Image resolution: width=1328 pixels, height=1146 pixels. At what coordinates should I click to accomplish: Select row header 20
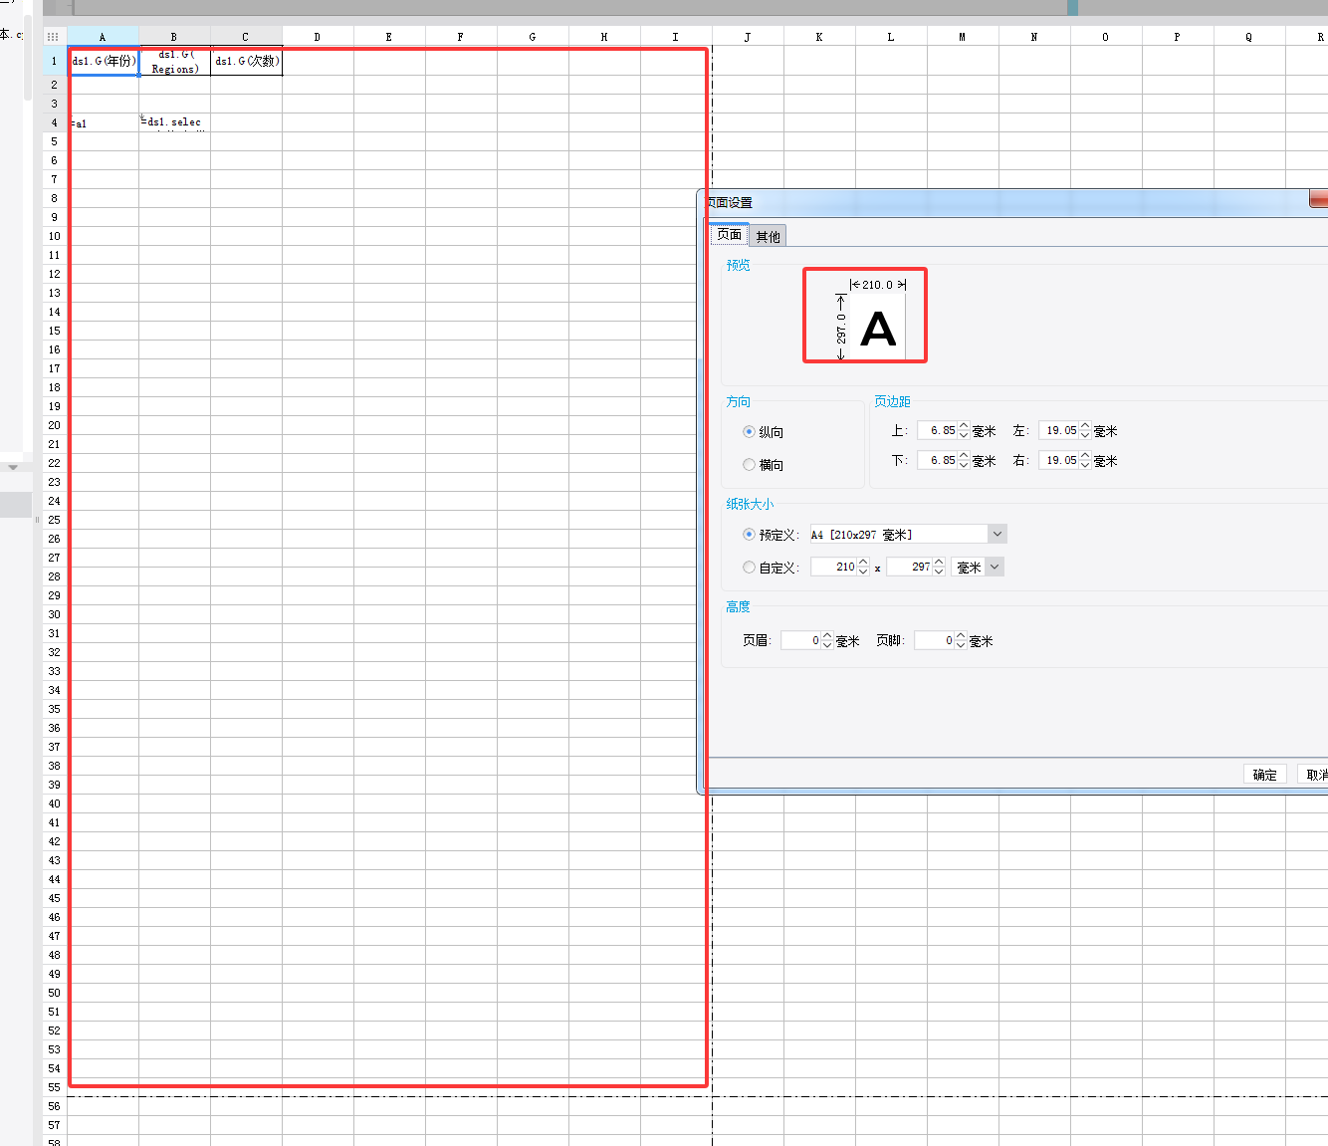54,425
